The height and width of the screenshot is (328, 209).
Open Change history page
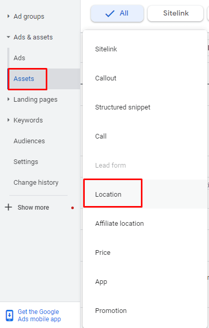coord(36,182)
